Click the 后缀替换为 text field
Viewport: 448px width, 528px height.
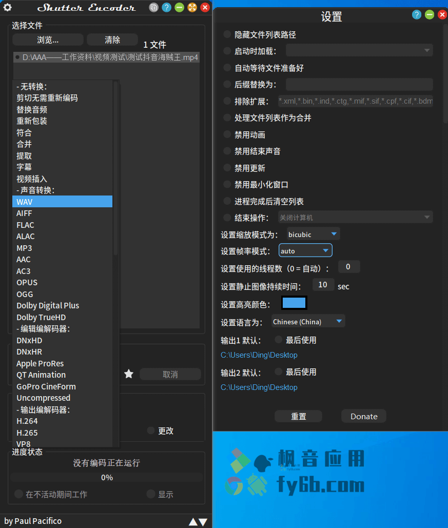tap(359, 84)
